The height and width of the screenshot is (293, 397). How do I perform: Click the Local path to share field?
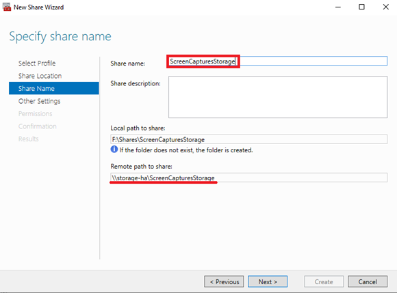click(249, 139)
